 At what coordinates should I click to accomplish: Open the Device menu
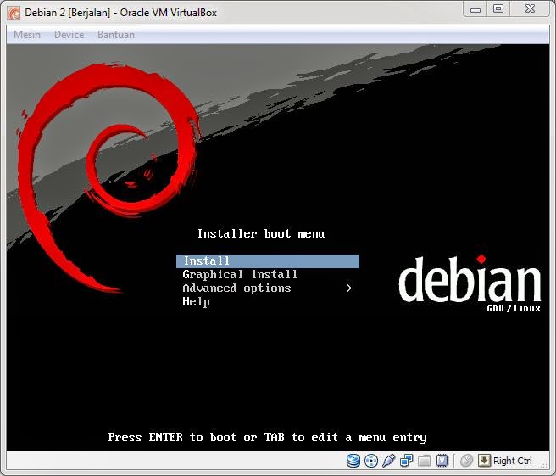(x=69, y=35)
